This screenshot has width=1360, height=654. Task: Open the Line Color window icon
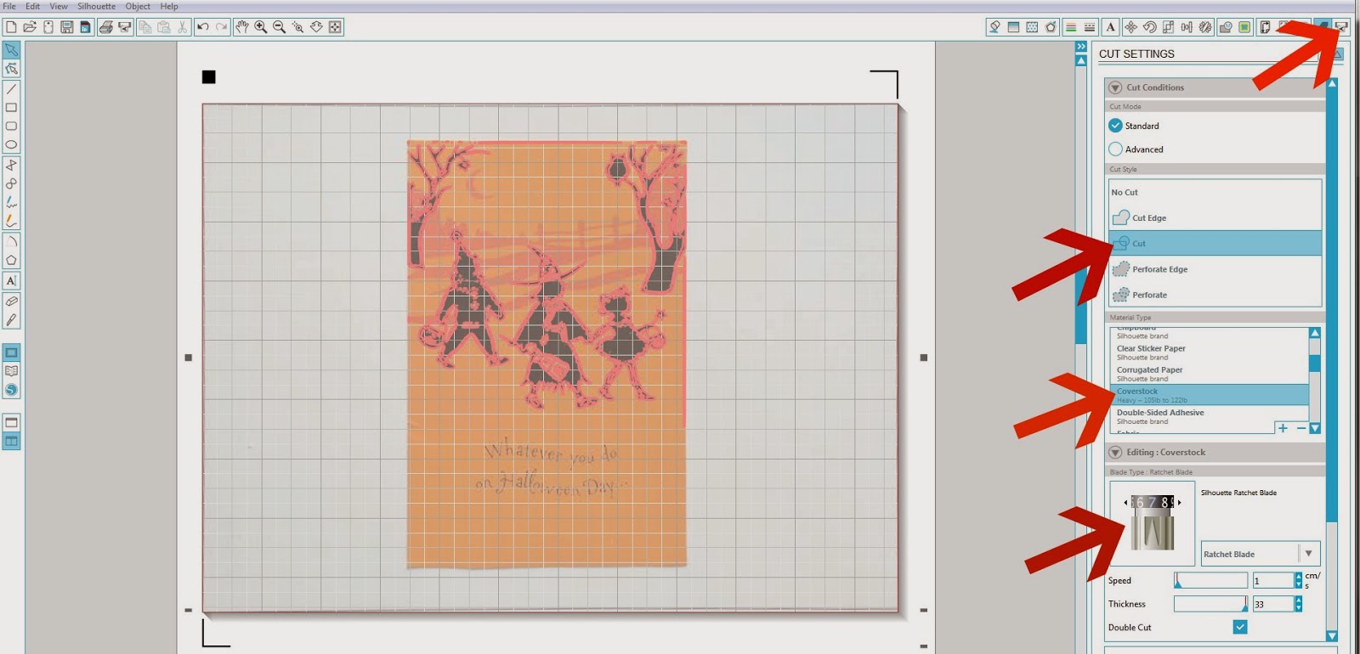pyautogui.click(x=1071, y=27)
